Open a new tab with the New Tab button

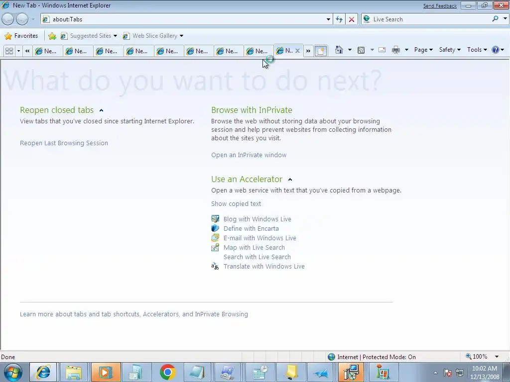coord(320,51)
